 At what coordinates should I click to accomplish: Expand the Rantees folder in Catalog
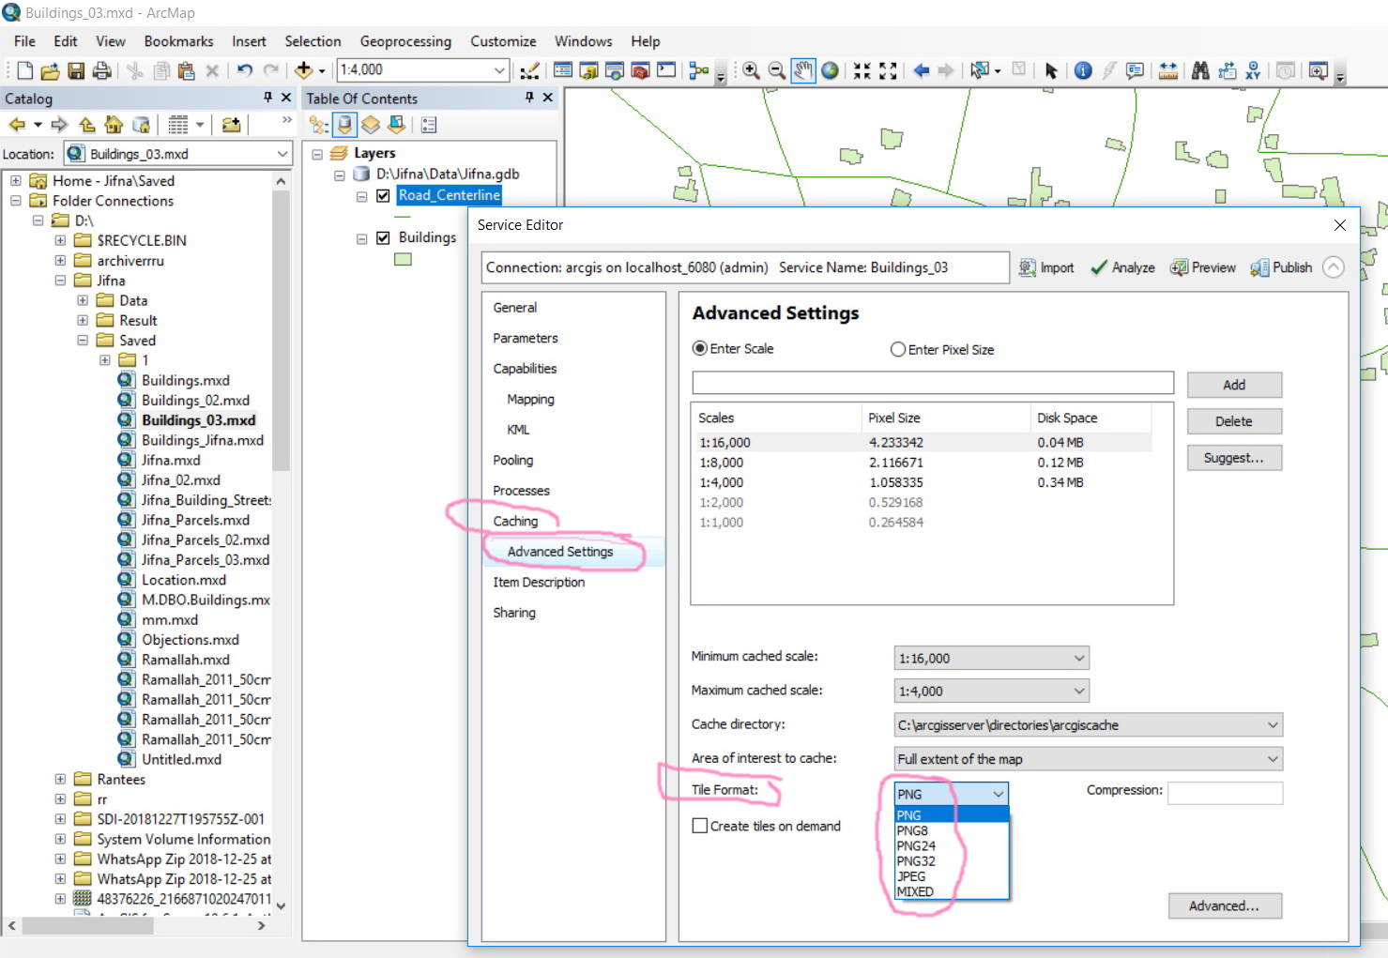[60, 779]
